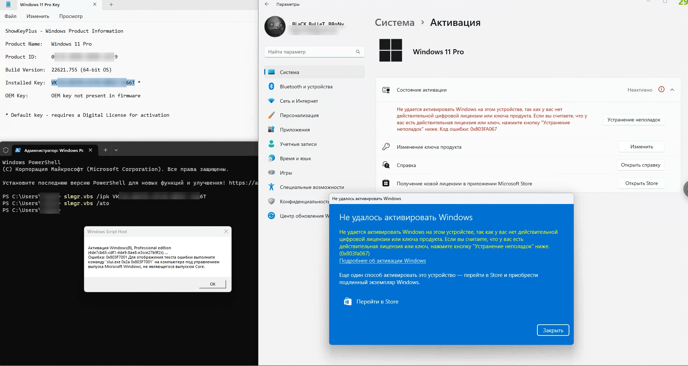Click OK in Windows Script Host dialog
Screen dimensions: 688x366
point(212,284)
